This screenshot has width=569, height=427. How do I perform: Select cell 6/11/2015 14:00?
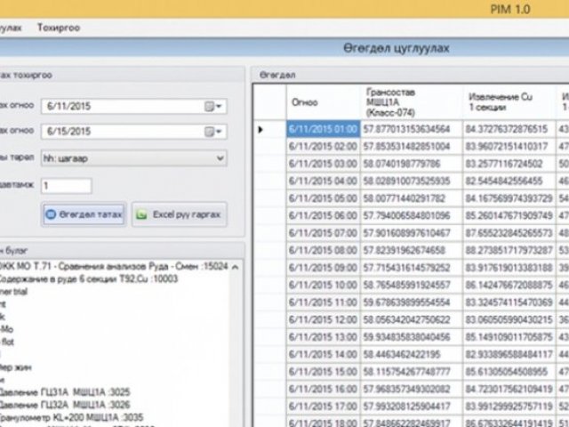tap(324, 354)
